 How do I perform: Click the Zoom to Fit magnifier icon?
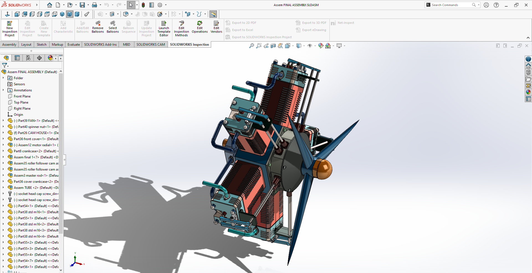coord(251,46)
